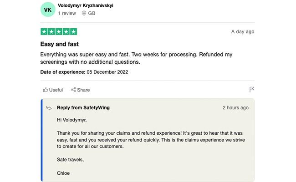Screen dimensions: 296x182
Task: Mark the review as Useful
Action: tap(53, 90)
